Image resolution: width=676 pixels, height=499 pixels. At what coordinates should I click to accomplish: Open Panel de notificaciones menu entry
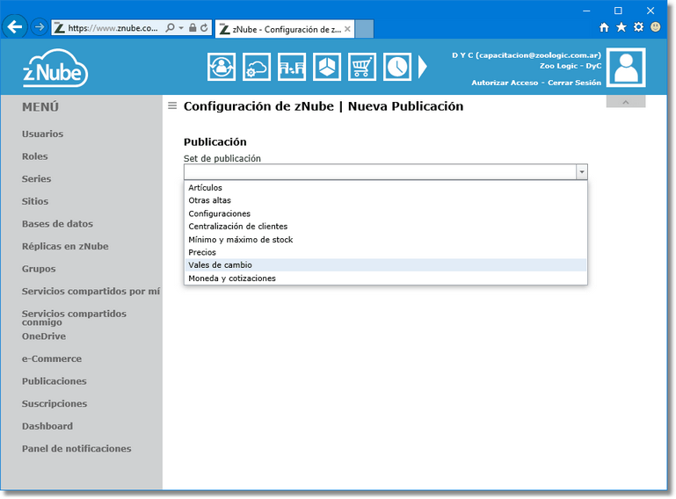tap(76, 449)
